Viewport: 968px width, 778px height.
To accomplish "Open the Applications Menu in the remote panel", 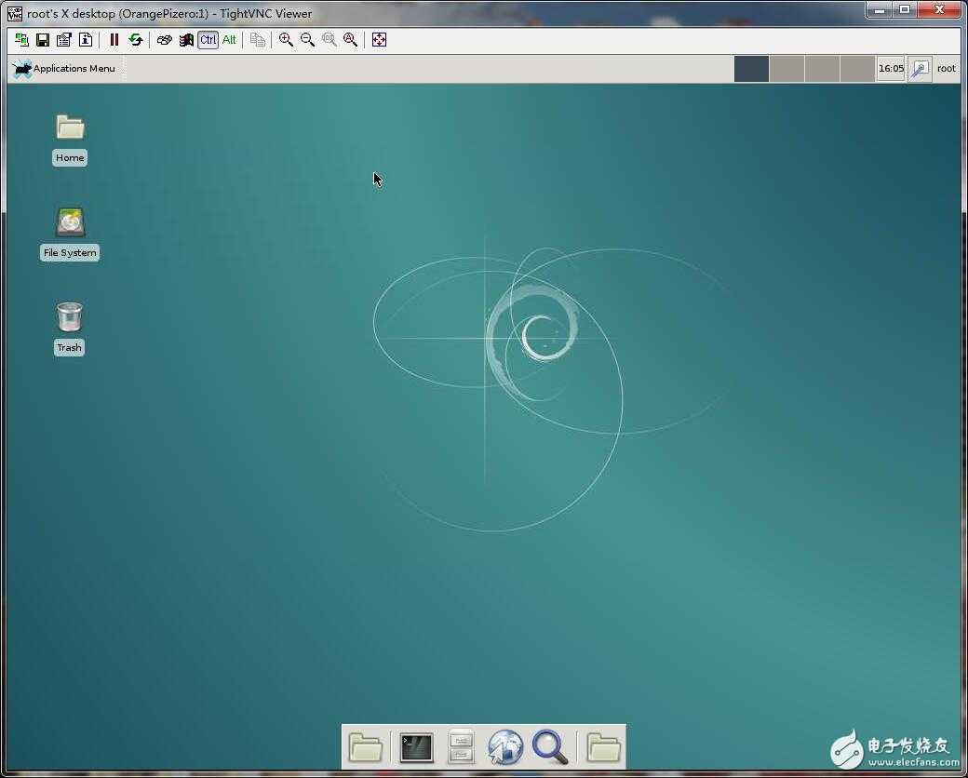I will [63, 69].
